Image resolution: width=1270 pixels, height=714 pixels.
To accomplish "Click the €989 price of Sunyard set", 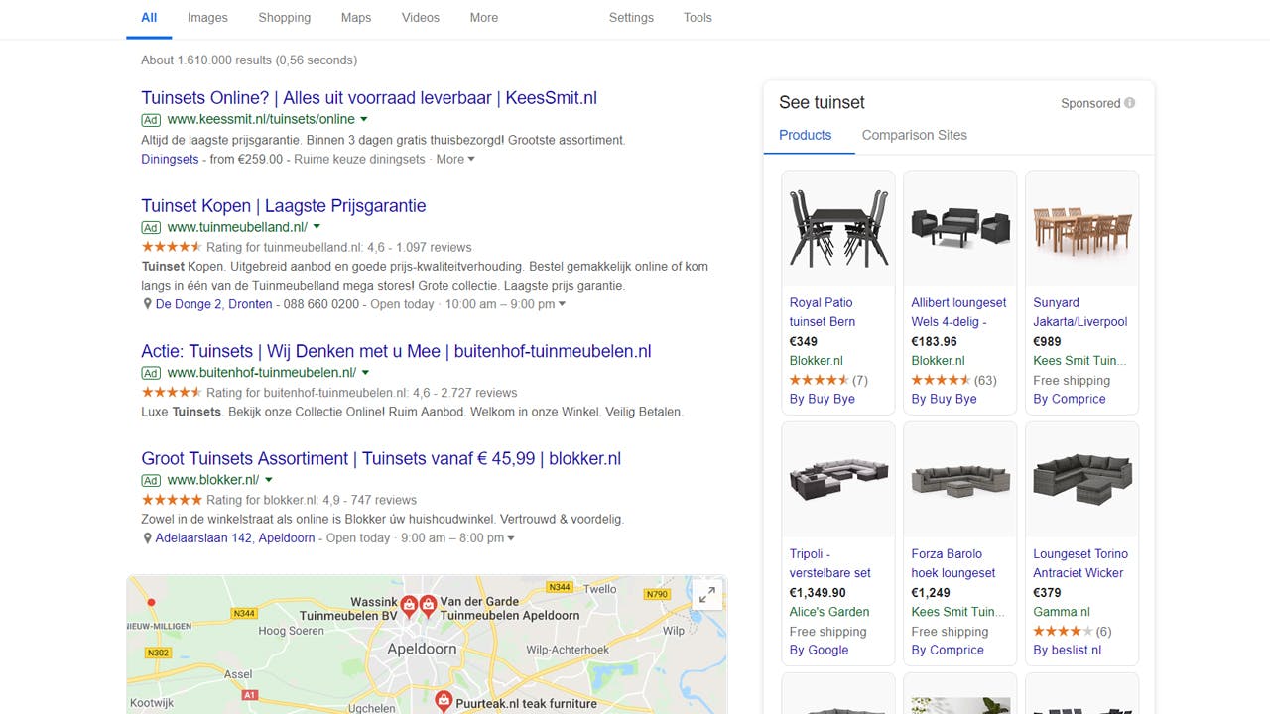I will click(x=1047, y=341).
